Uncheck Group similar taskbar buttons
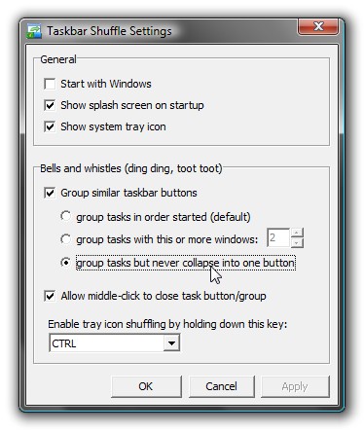This screenshot has height=432, width=364. 50,193
